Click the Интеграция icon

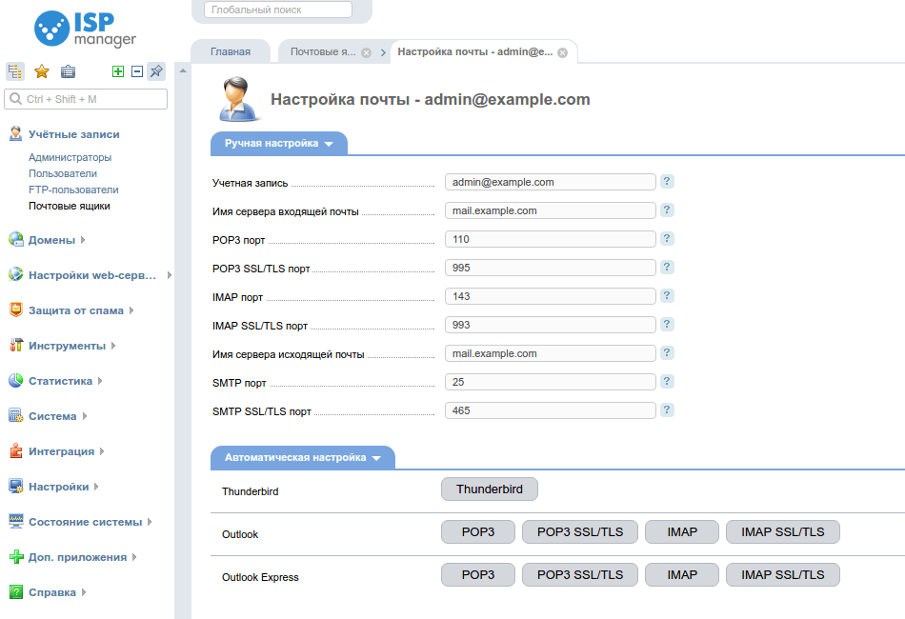(15, 450)
